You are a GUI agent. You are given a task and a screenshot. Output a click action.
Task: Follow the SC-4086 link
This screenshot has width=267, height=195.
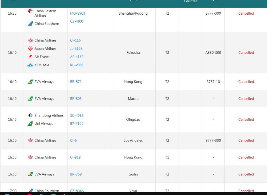[x=77, y=115]
